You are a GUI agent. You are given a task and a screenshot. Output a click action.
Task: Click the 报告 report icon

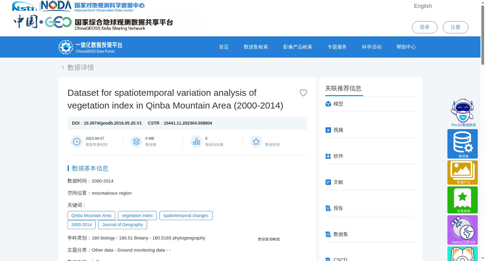[328, 208]
